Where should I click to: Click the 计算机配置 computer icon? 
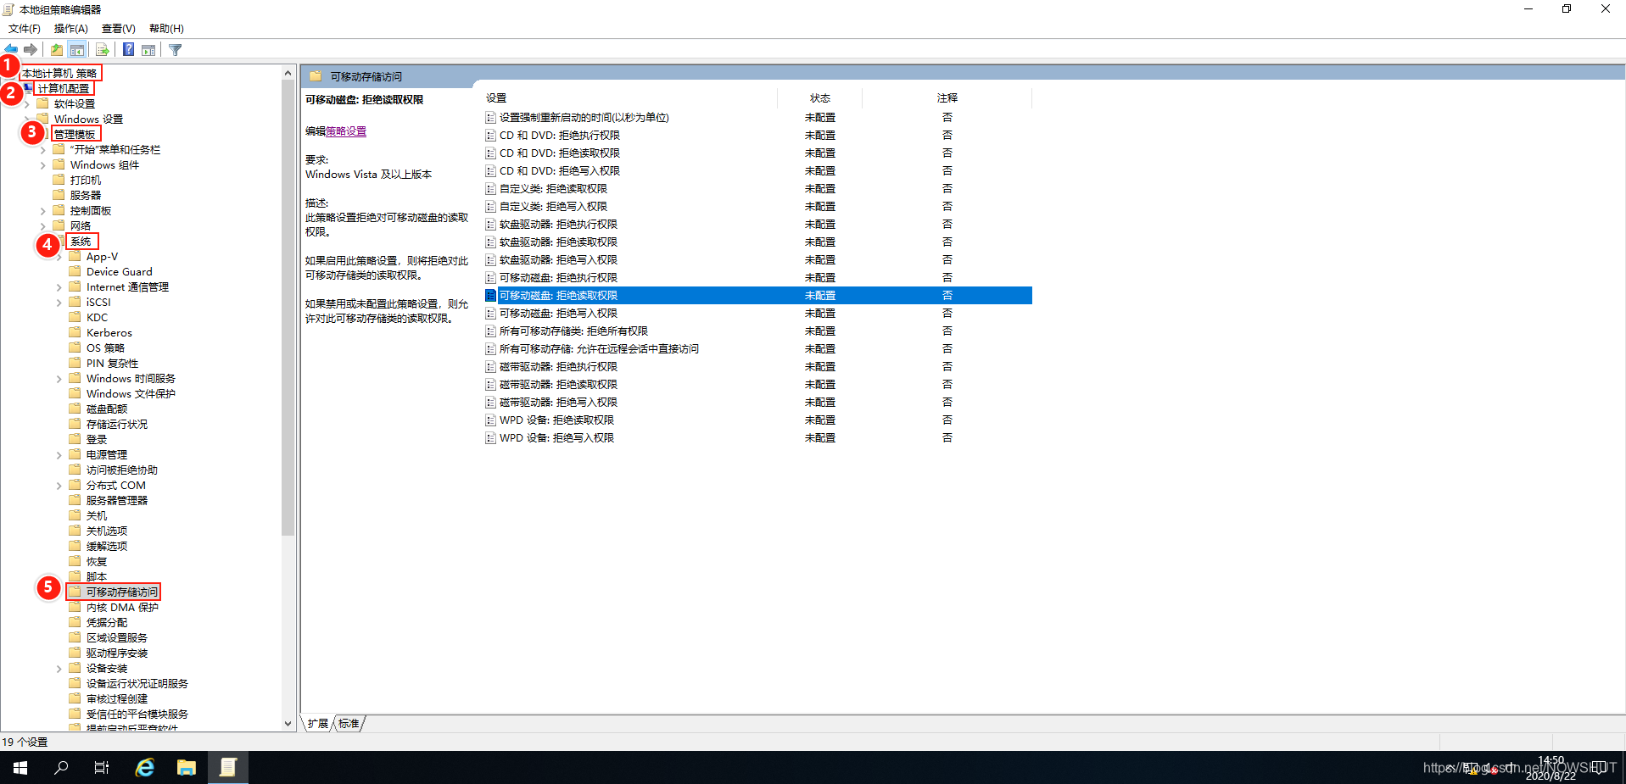[x=29, y=88]
